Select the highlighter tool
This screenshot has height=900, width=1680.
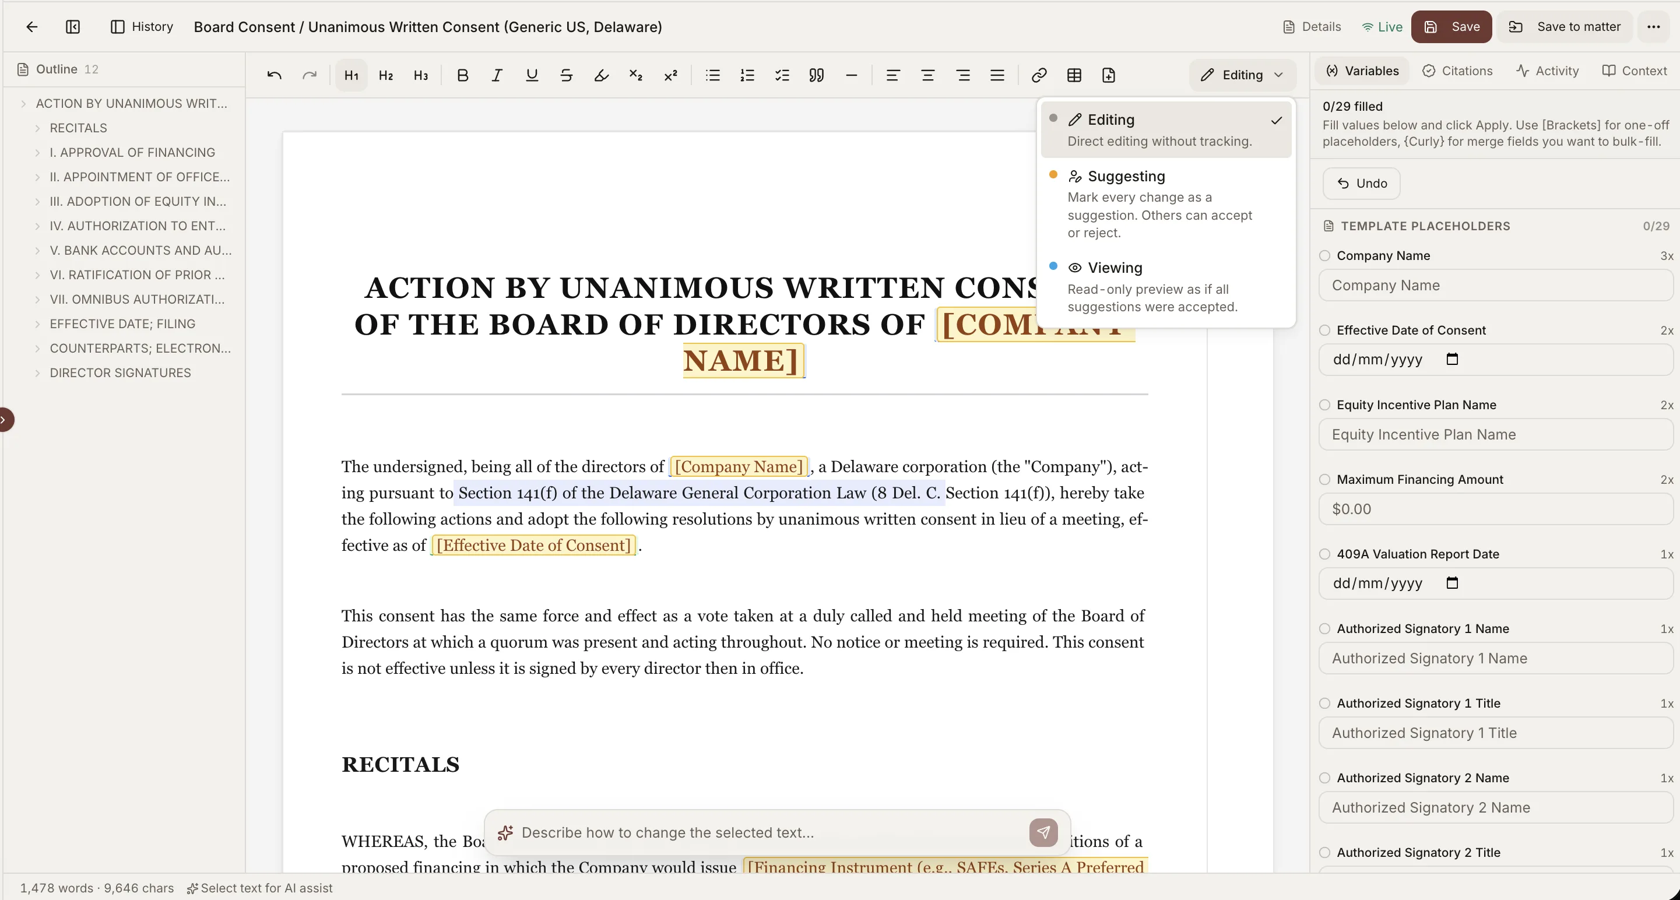pos(600,75)
